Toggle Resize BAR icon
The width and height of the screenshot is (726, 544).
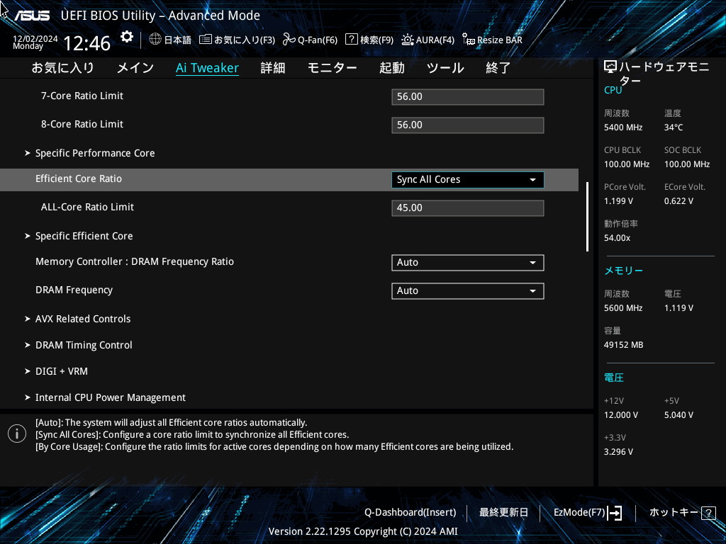[x=468, y=40]
